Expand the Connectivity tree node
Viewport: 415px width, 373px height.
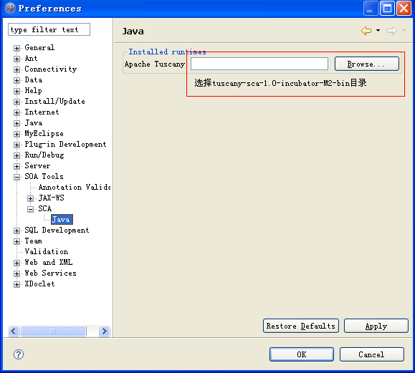click(16, 69)
